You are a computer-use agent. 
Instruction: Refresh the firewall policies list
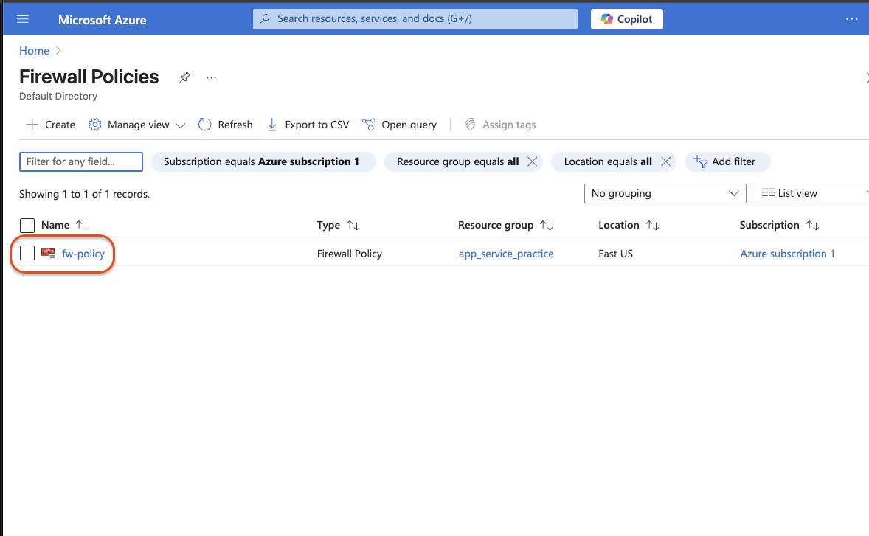coord(226,125)
